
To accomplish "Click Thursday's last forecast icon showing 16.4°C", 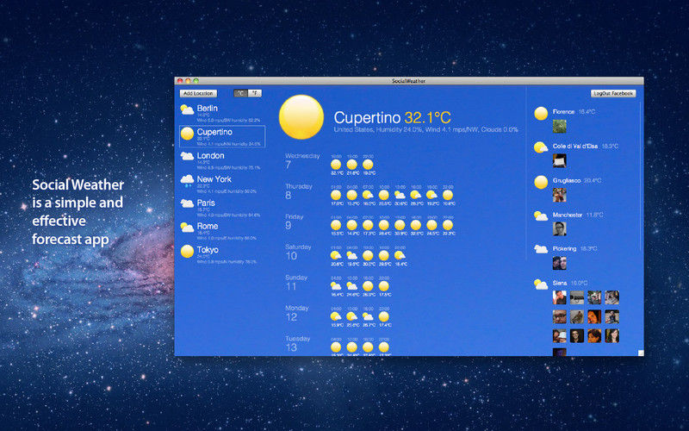I will pyautogui.click(x=448, y=195).
